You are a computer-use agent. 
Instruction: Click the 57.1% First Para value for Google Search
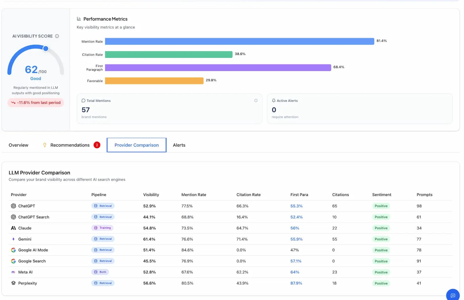click(296, 261)
